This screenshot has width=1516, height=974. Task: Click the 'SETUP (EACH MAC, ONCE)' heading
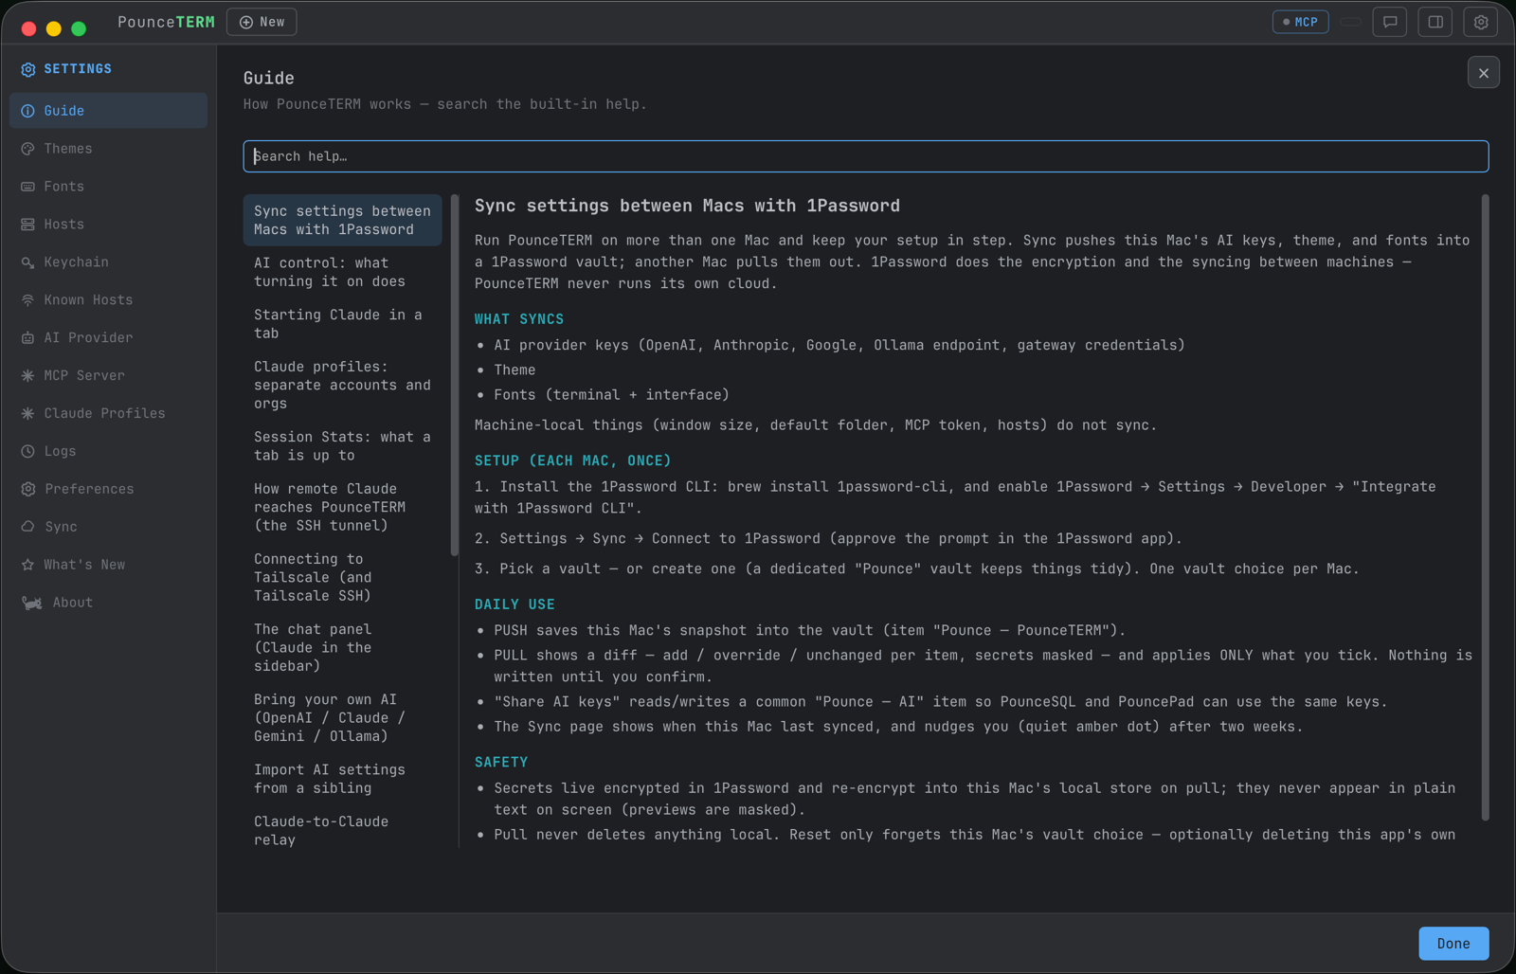[x=573, y=460]
